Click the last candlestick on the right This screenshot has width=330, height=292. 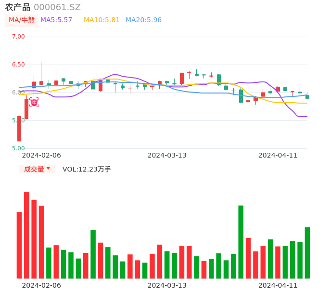[x=307, y=97]
